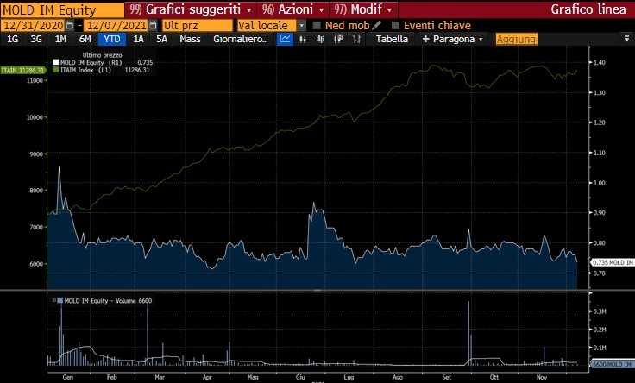Click the MOLD IM Equity ticker field
The height and width of the screenshot is (383, 635).
coord(62,9)
